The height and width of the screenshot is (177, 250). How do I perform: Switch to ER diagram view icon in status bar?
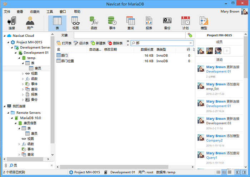(x=230, y=172)
